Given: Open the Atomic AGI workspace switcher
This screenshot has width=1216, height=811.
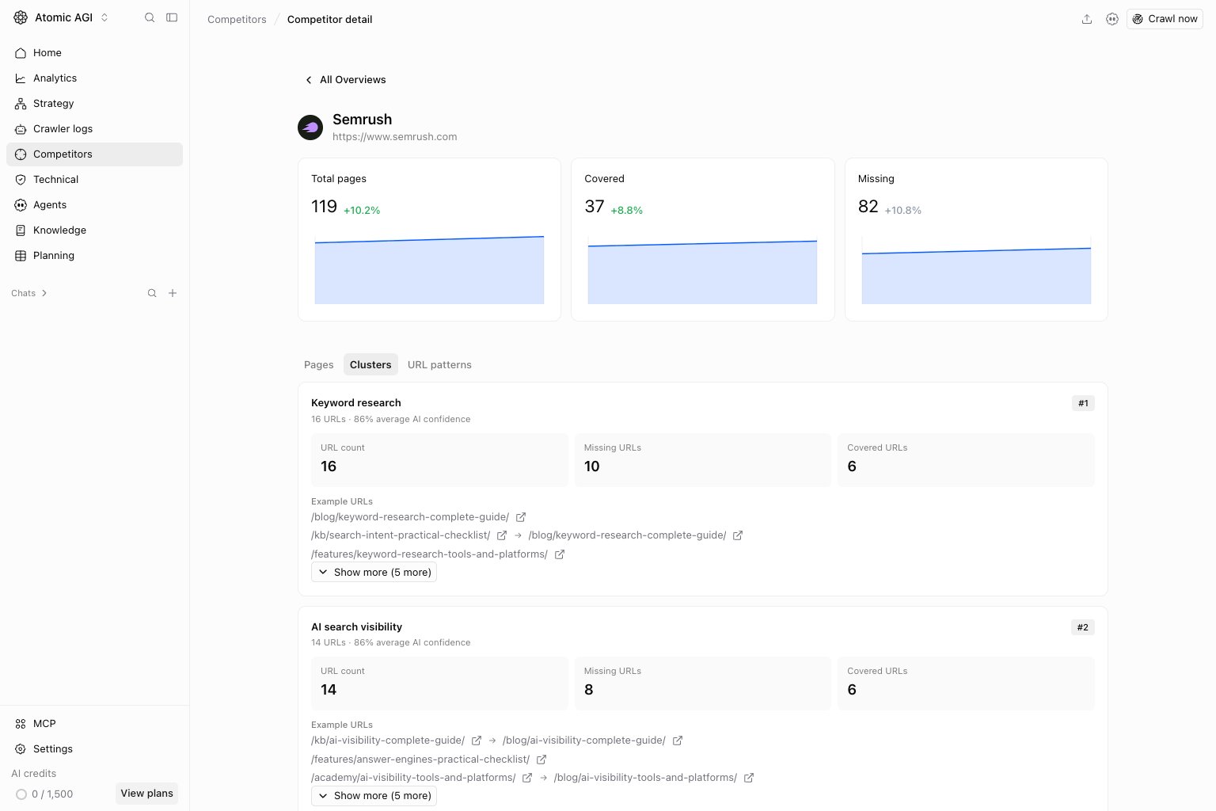Looking at the screenshot, I should 62,17.
